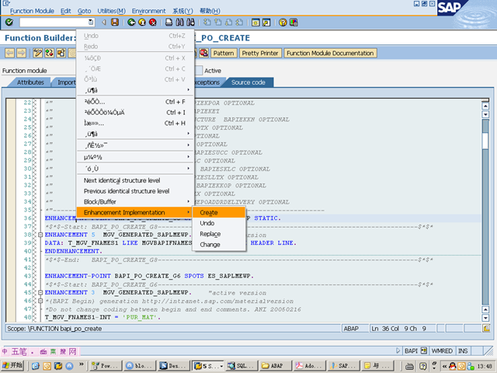Click the Last Page icon
Screen dimensions: 497x373
pyautogui.click(x=239, y=23)
